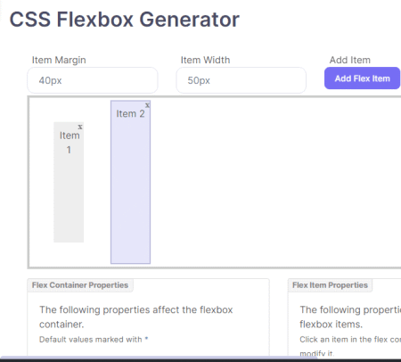Click the Item Margin label
Screen dimensions: 401x362
(x=59, y=60)
